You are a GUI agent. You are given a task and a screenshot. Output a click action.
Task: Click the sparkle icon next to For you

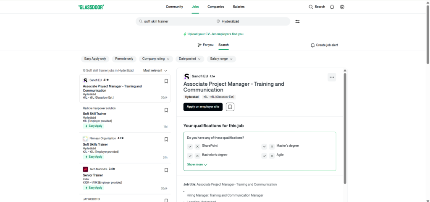199,45
